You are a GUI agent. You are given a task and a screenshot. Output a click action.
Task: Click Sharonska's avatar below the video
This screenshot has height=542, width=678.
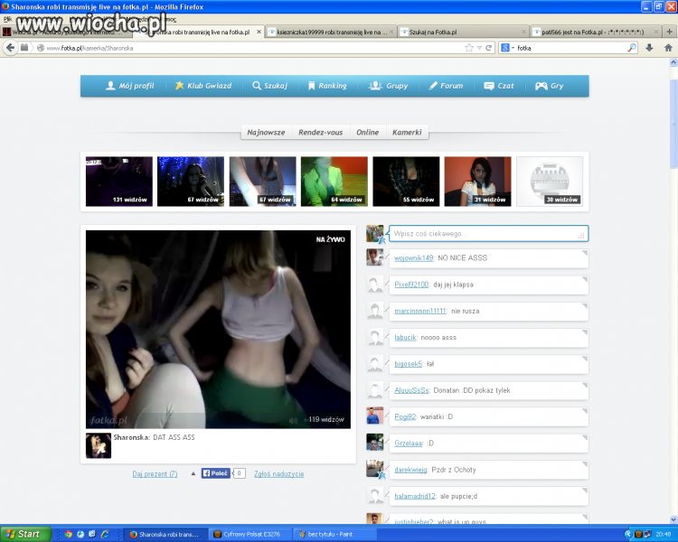[99, 445]
